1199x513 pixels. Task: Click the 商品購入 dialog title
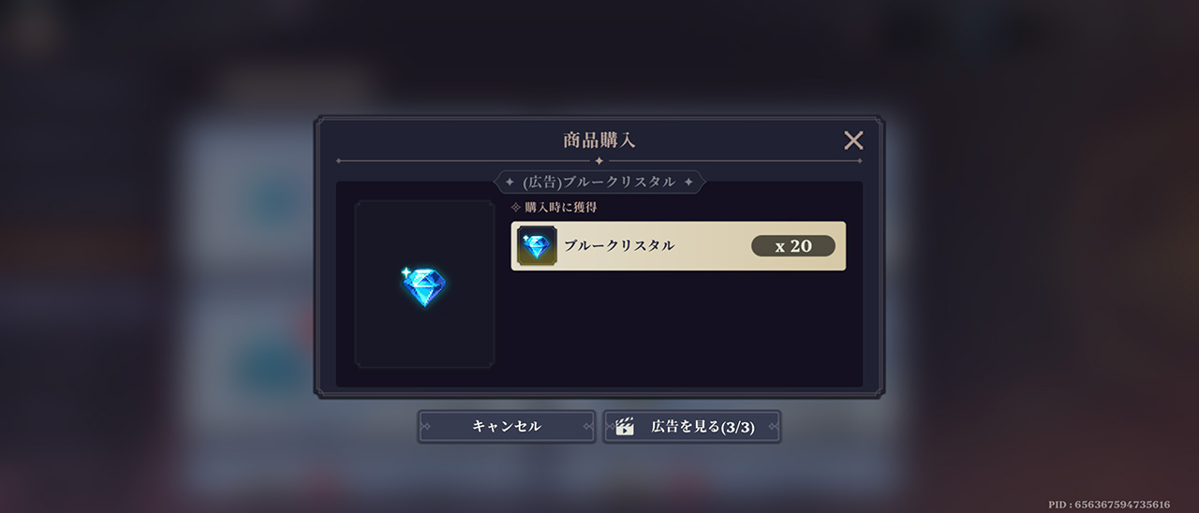pyautogui.click(x=599, y=140)
